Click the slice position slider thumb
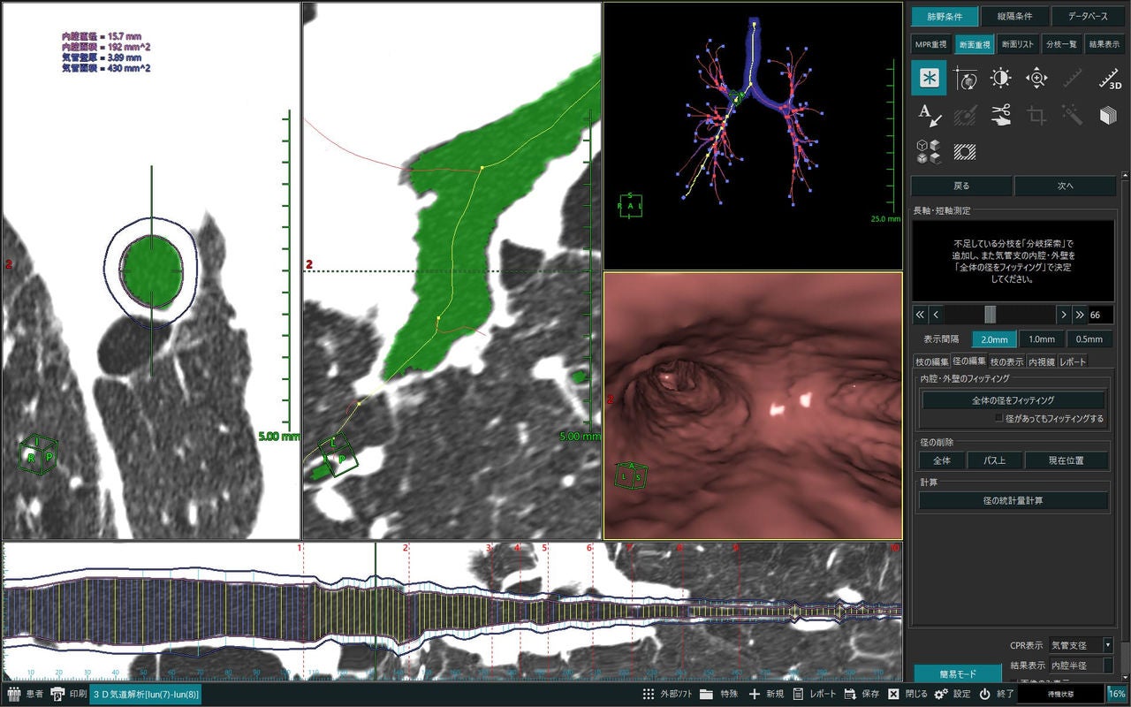 click(991, 315)
